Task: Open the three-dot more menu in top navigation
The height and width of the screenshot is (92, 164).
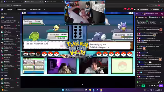Action: click(x=44, y=9)
